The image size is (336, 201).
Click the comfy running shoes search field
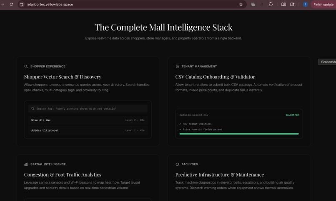click(88, 109)
